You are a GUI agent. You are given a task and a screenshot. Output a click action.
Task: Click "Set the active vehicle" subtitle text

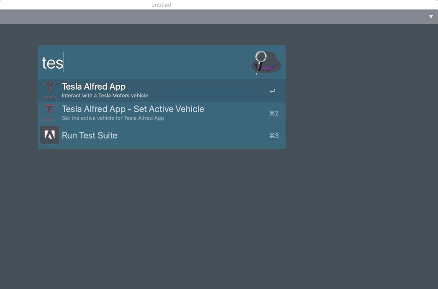coord(113,118)
